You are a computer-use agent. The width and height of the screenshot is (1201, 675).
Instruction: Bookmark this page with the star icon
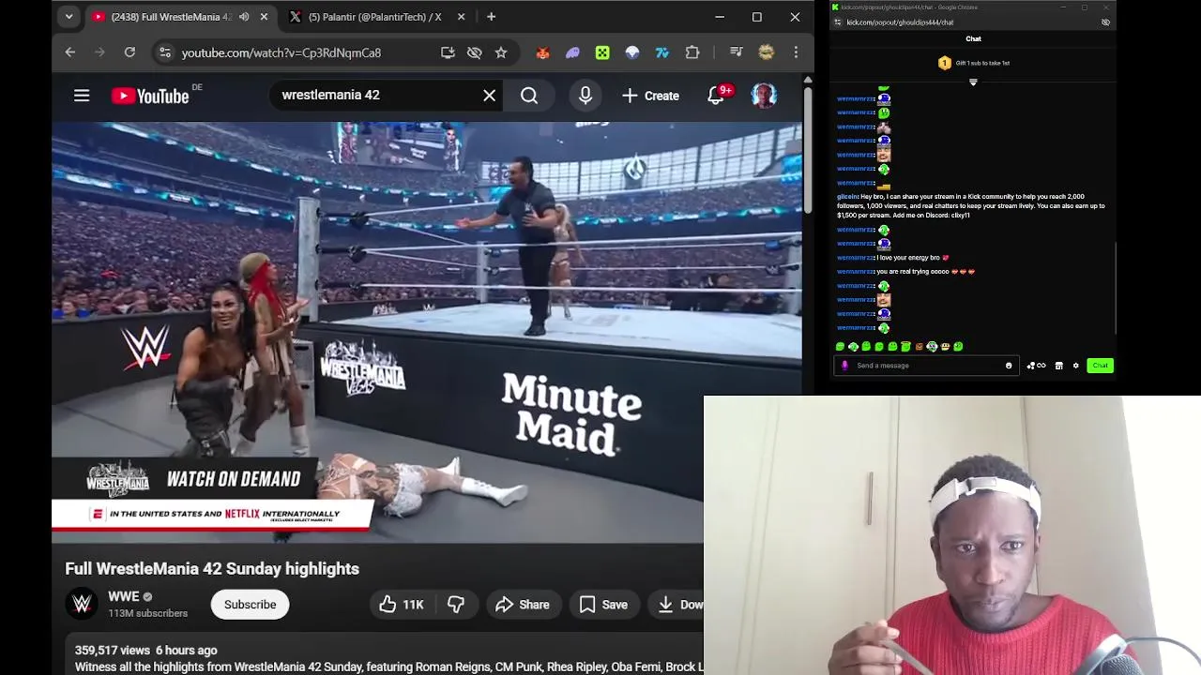pyautogui.click(x=501, y=52)
